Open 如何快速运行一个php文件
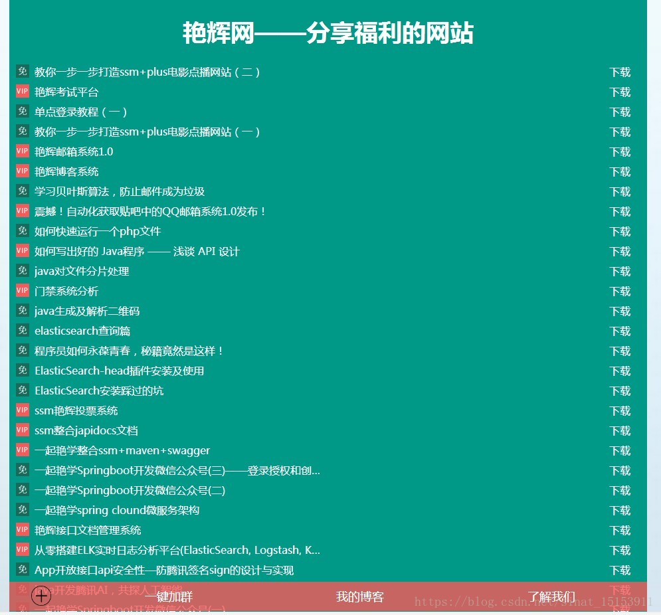Image resolution: width=661 pixels, height=615 pixels. point(98,231)
